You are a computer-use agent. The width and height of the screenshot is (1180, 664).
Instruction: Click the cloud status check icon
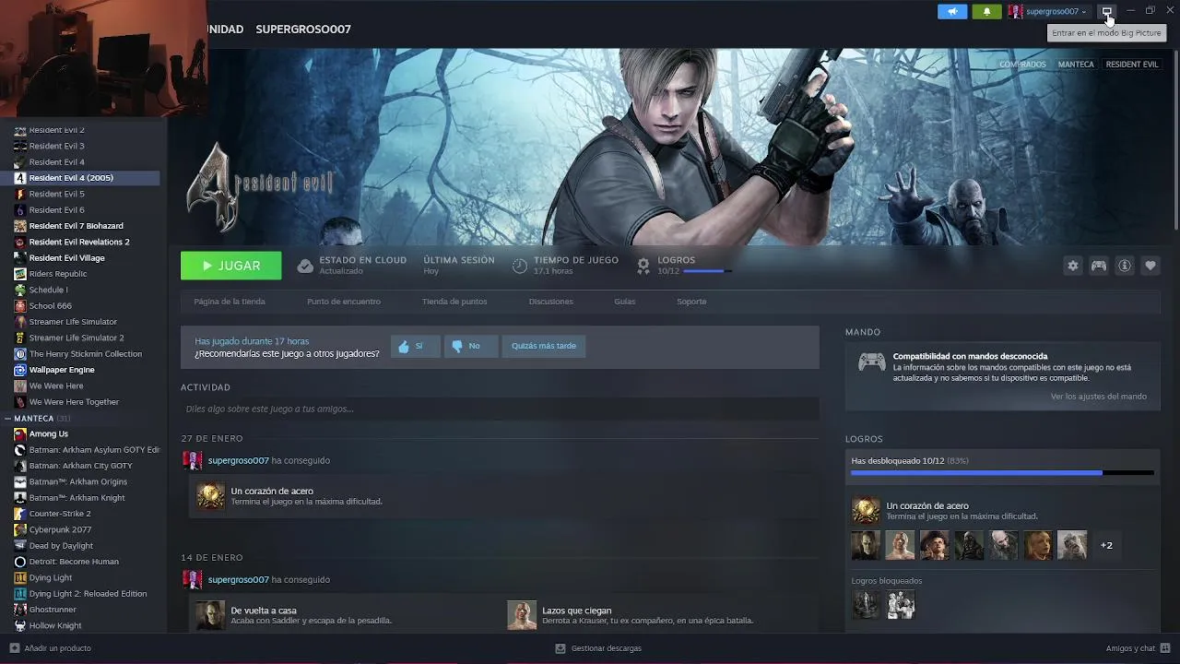pos(305,266)
